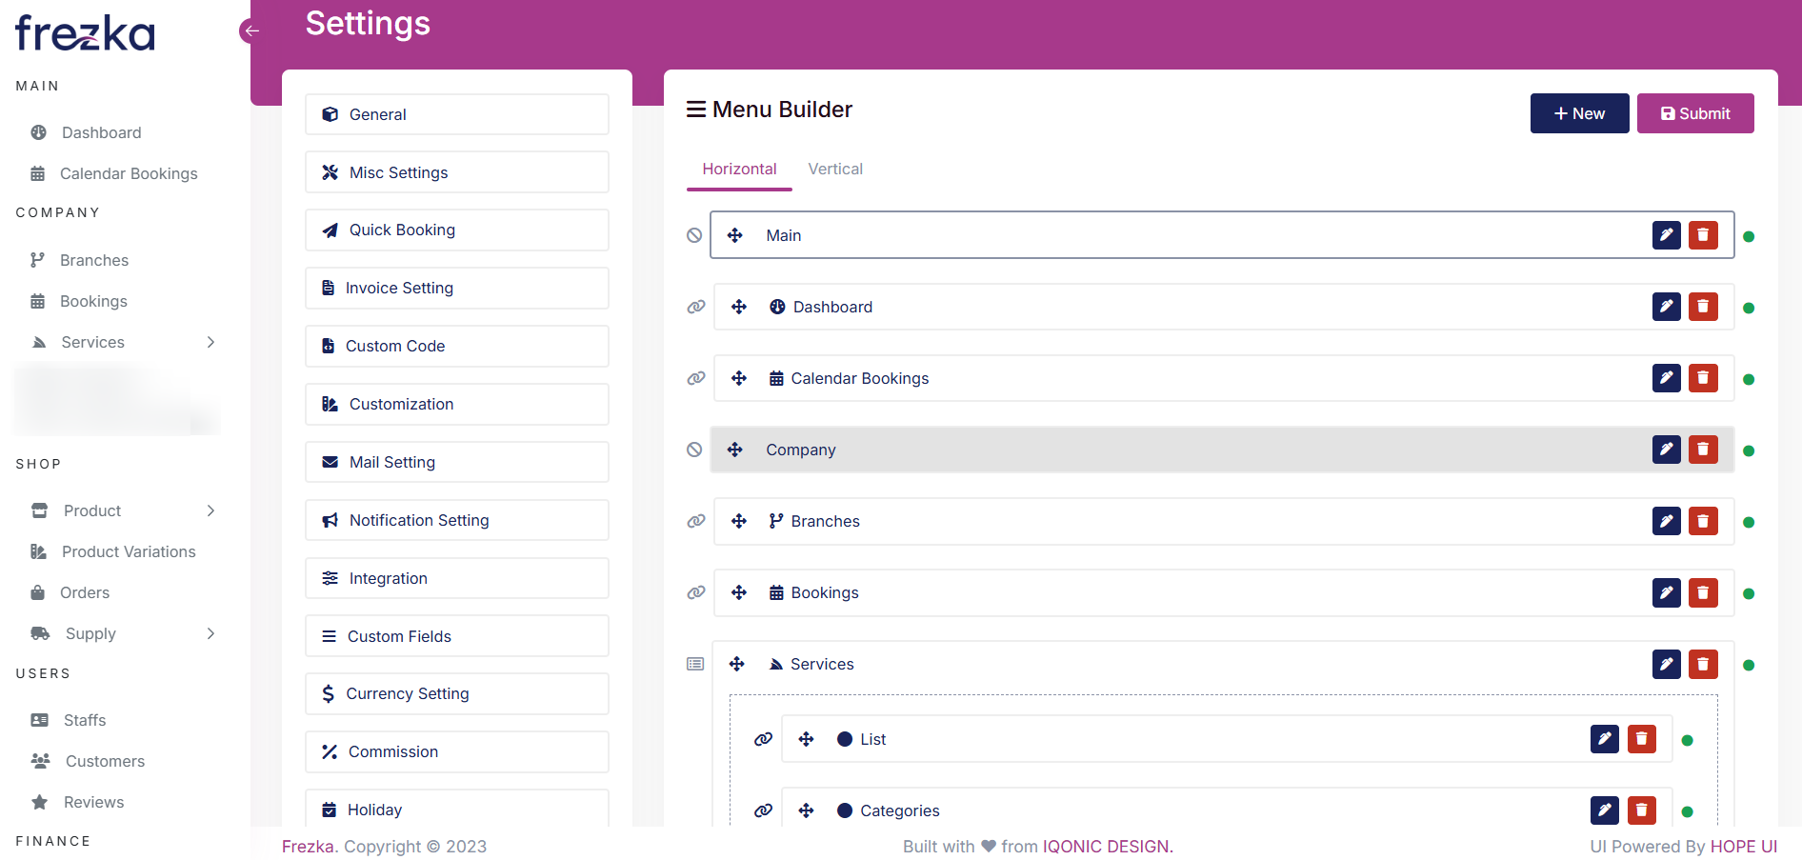This screenshot has height=860, width=1802.
Task: Click the New button
Action: point(1579,113)
